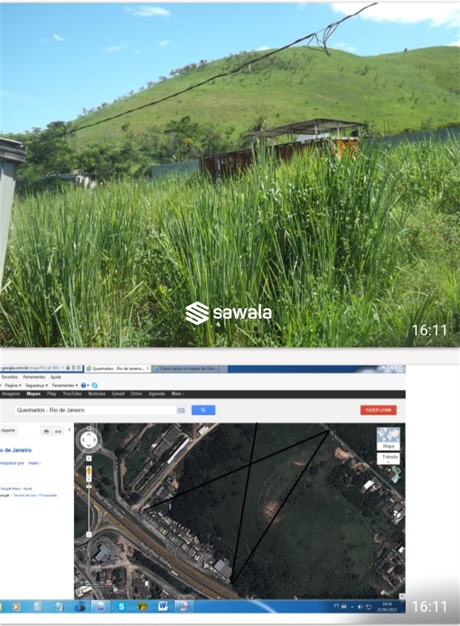The height and width of the screenshot is (626, 460).
Task: Open the on-screen keyboard icon in search box
Action: (x=181, y=410)
